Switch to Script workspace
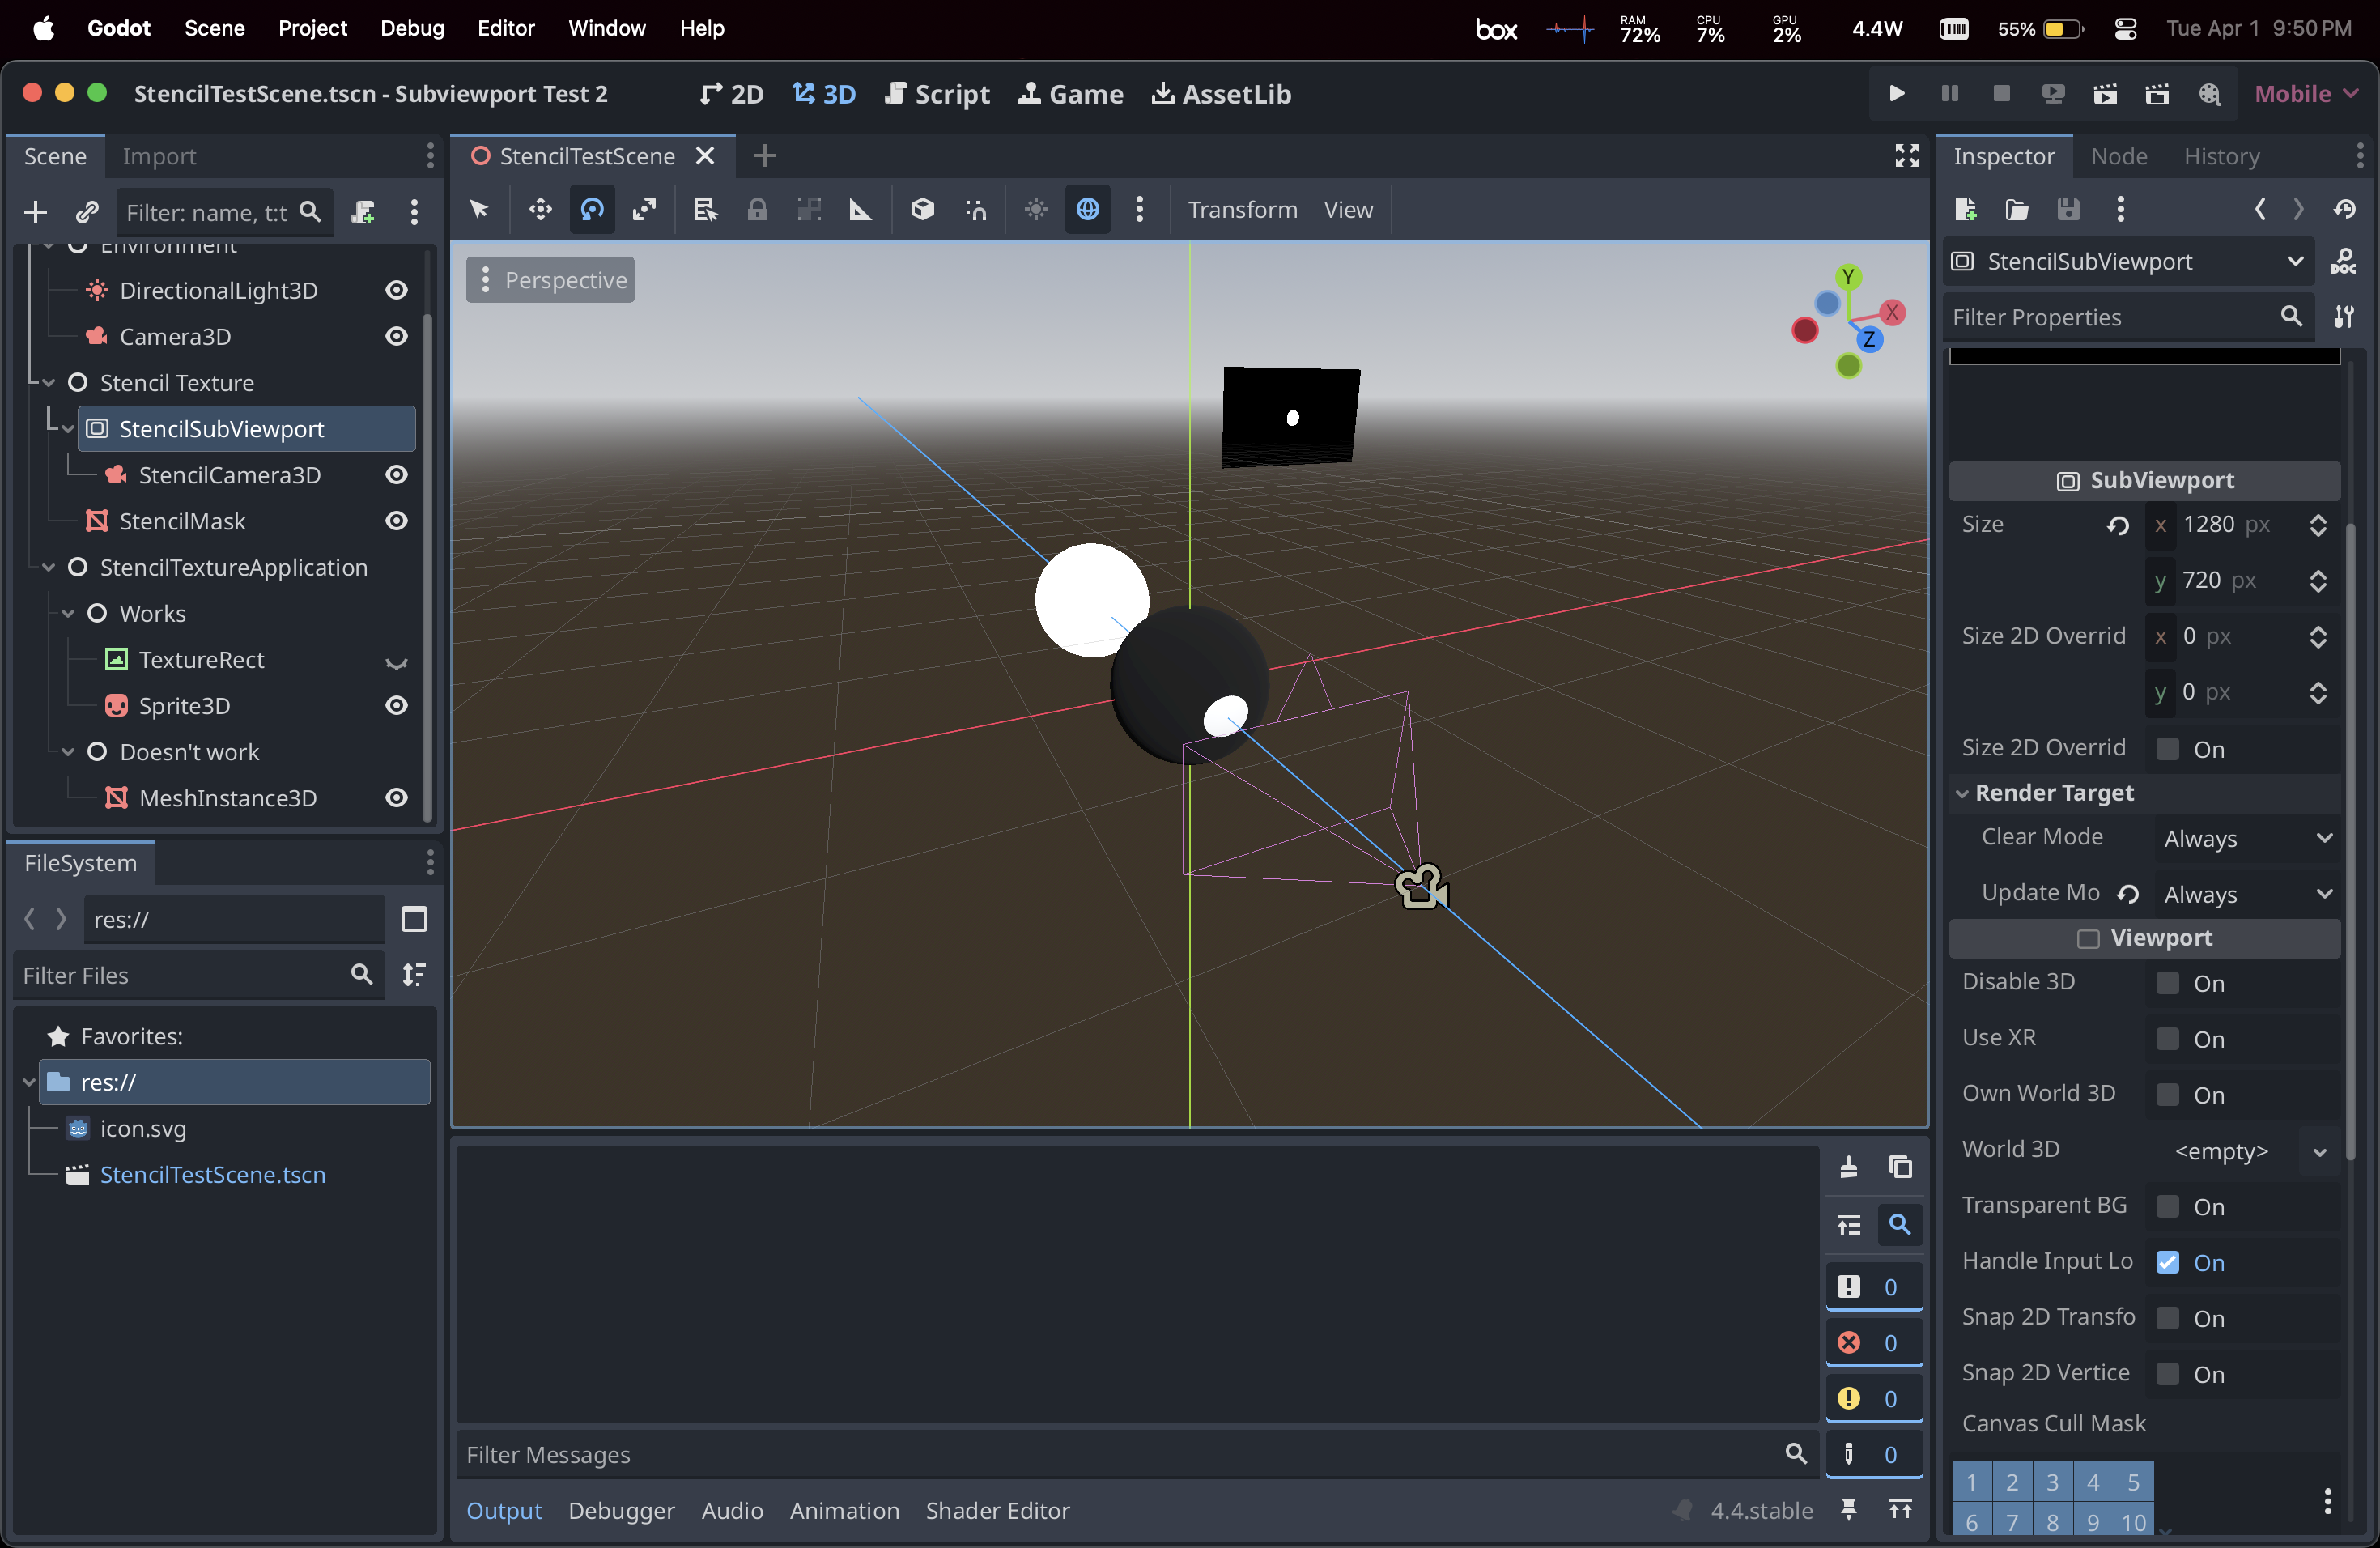This screenshot has height=1548, width=2380. point(937,94)
